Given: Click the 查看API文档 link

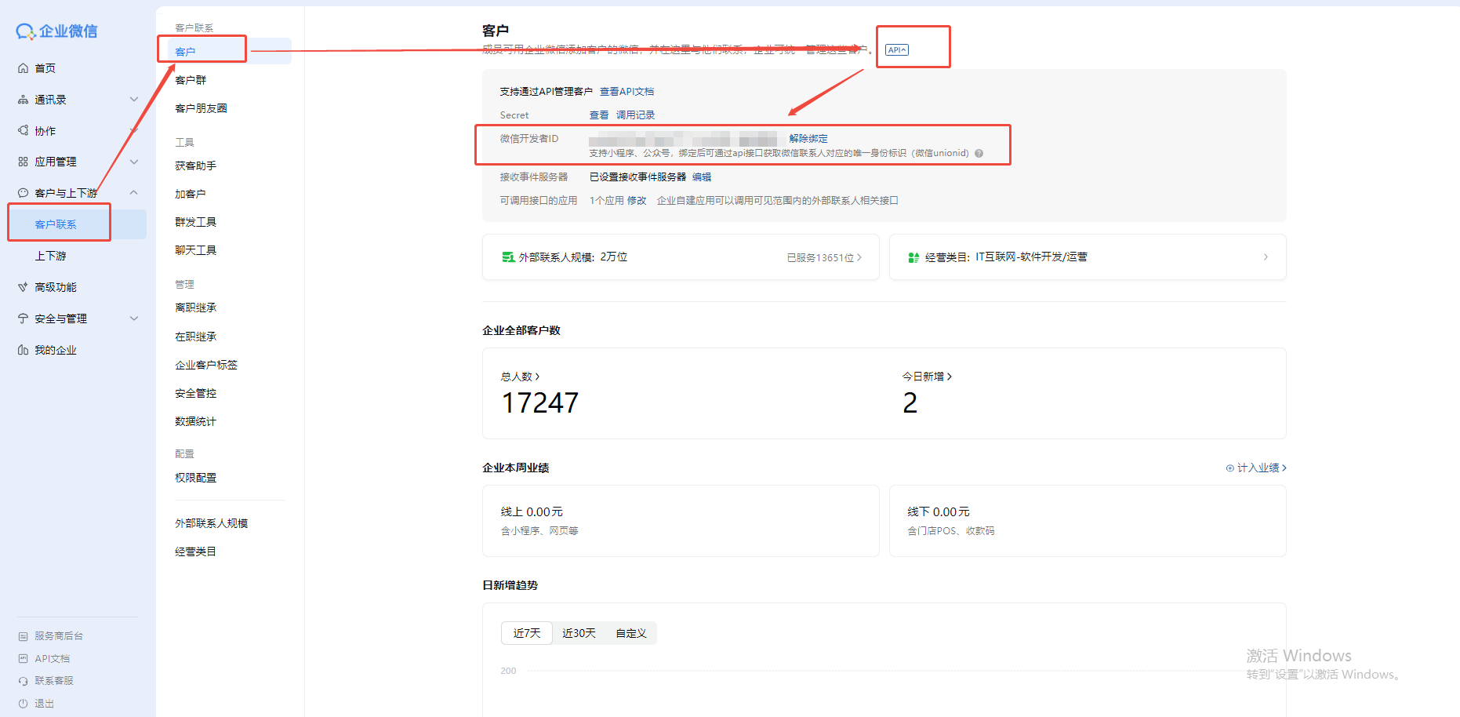Looking at the screenshot, I should click(626, 92).
